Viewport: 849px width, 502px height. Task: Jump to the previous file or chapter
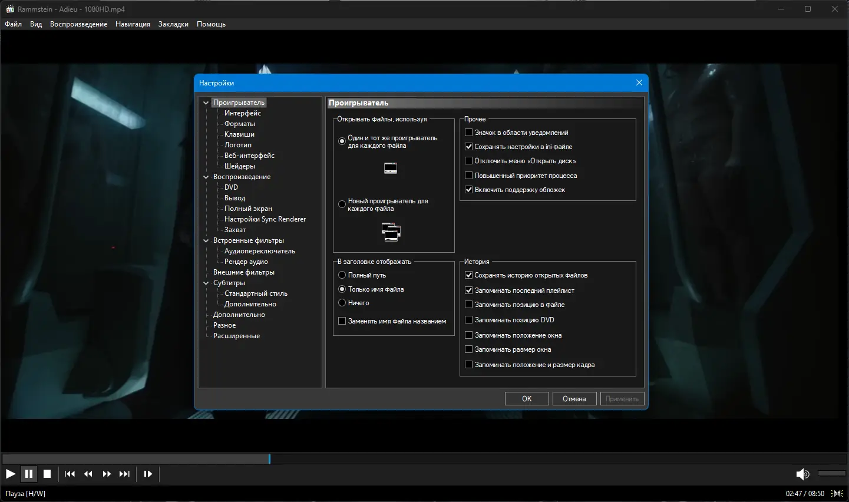click(x=70, y=474)
